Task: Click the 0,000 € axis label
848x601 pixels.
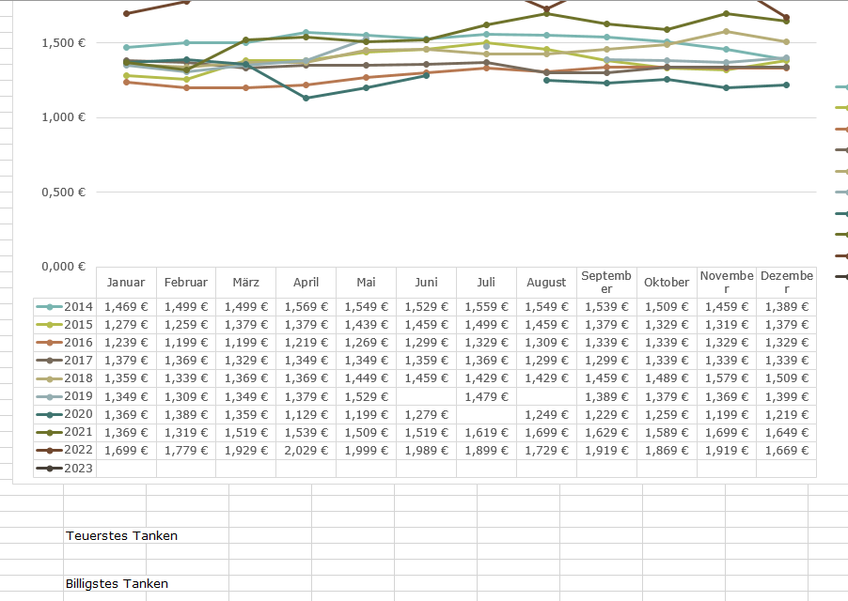Action: point(64,266)
